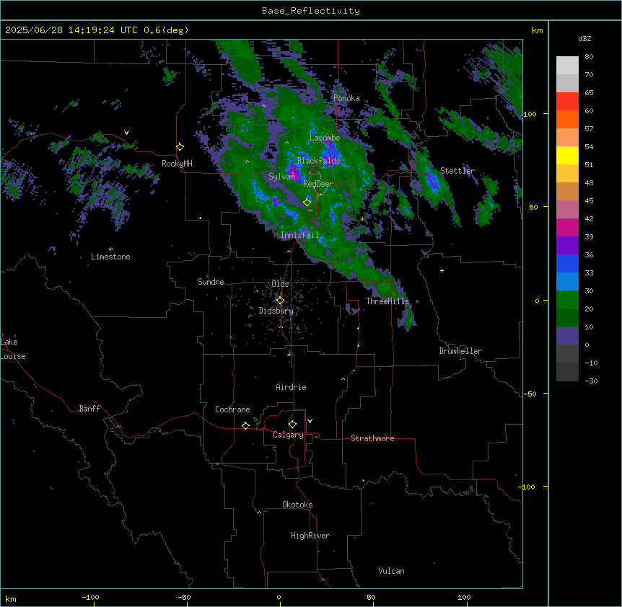Image resolution: width=622 pixels, height=607 pixels.
Task: Click the yellow diamond marker above Calgary
Action: [292, 425]
